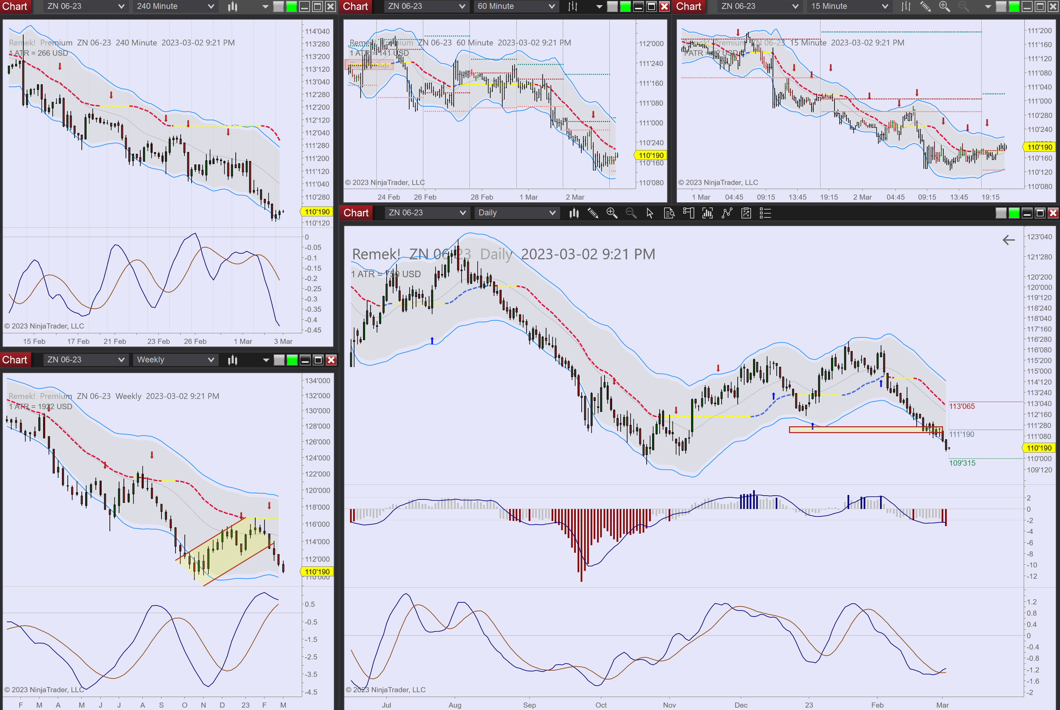Click Zoom In on Daily chart
The width and height of the screenshot is (1060, 710).
coord(612,213)
